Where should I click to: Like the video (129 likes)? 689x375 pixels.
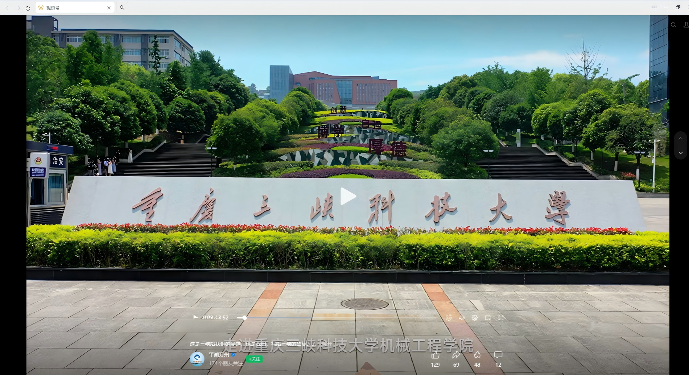pyautogui.click(x=435, y=355)
